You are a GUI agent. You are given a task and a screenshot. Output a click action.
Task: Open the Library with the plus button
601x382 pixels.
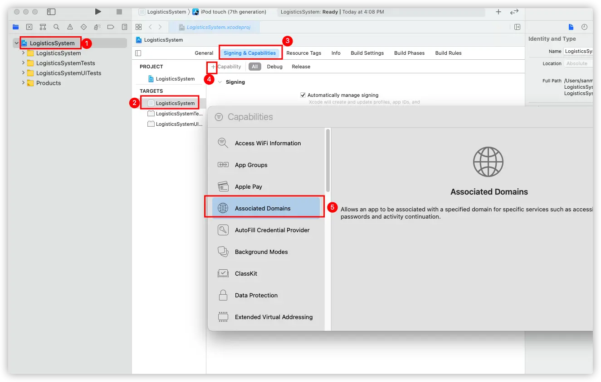click(x=498, y=12)
